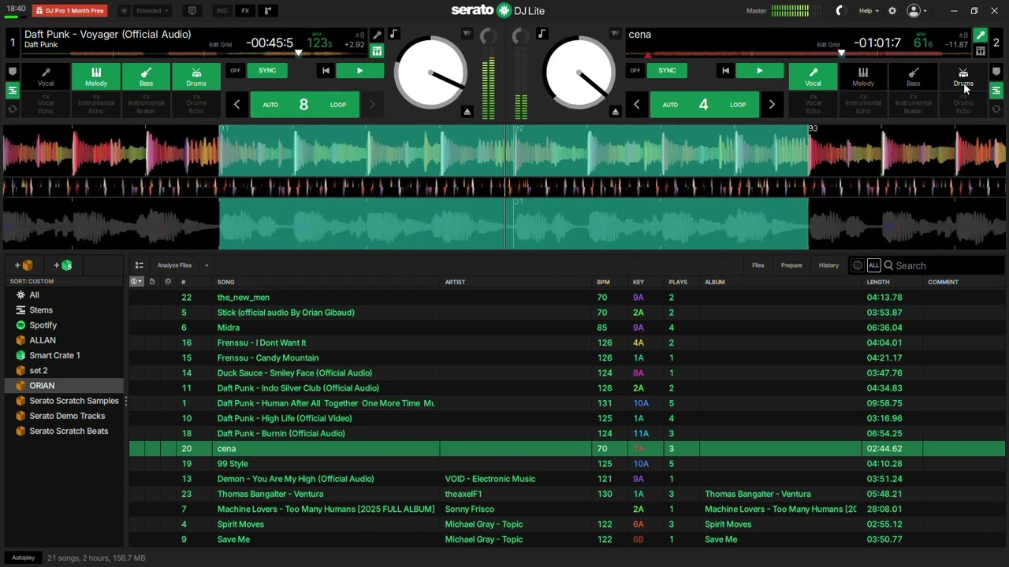This screenshot has width=1009, height=567.
Task: Open deck 2 platter dropdown arrow
Action: (x=615, y=34)
